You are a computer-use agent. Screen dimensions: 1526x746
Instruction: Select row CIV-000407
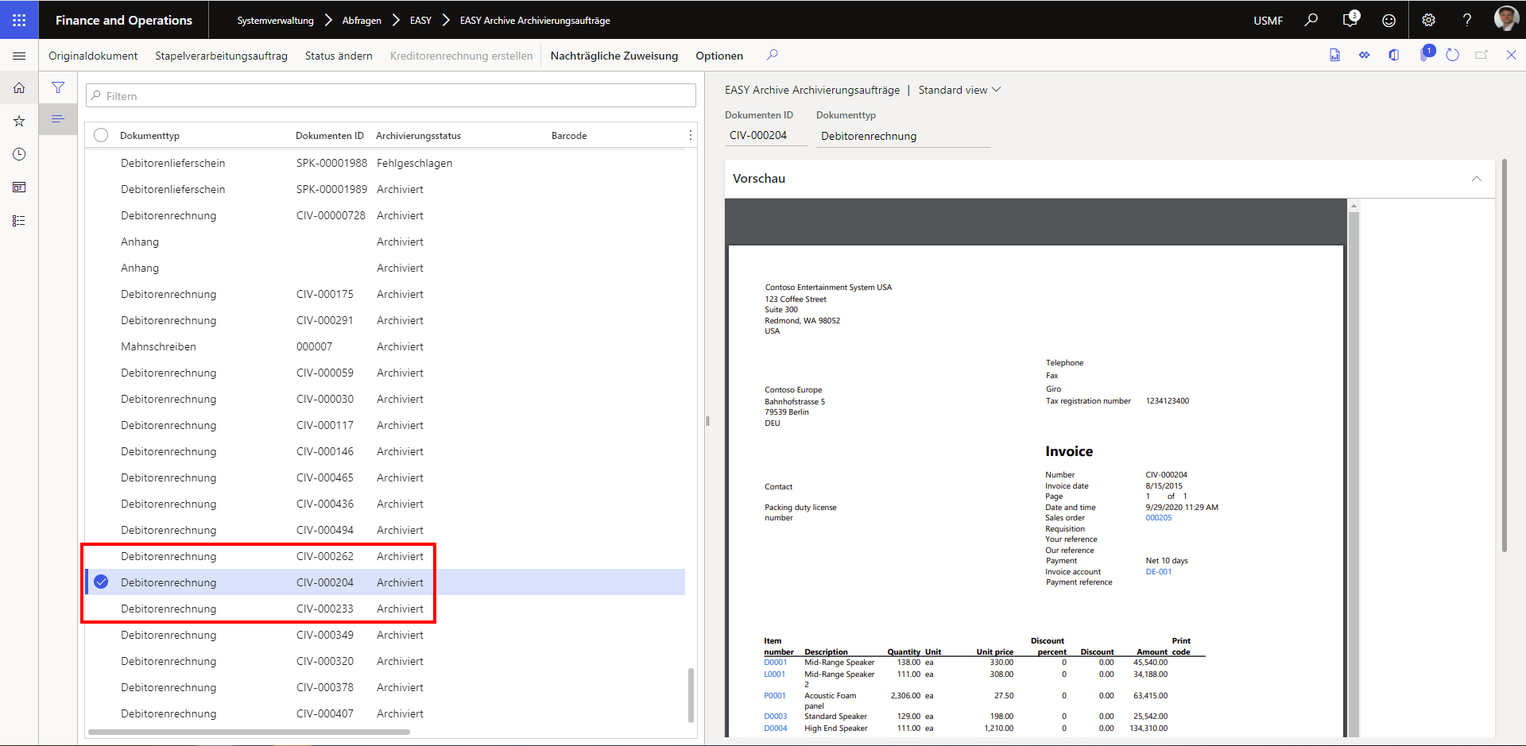pyautogui.click(x=385, y=713)
